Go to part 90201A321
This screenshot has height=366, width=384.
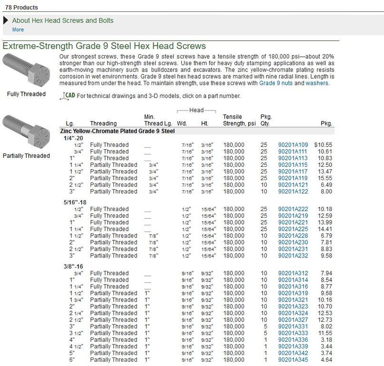tap(293, 300)
